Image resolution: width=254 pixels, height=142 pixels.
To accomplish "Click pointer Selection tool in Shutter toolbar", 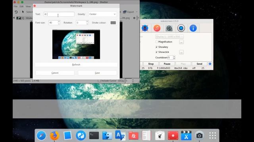I will click(23, 12).
